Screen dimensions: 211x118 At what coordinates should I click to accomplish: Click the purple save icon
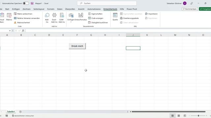(x=32, y=3)
